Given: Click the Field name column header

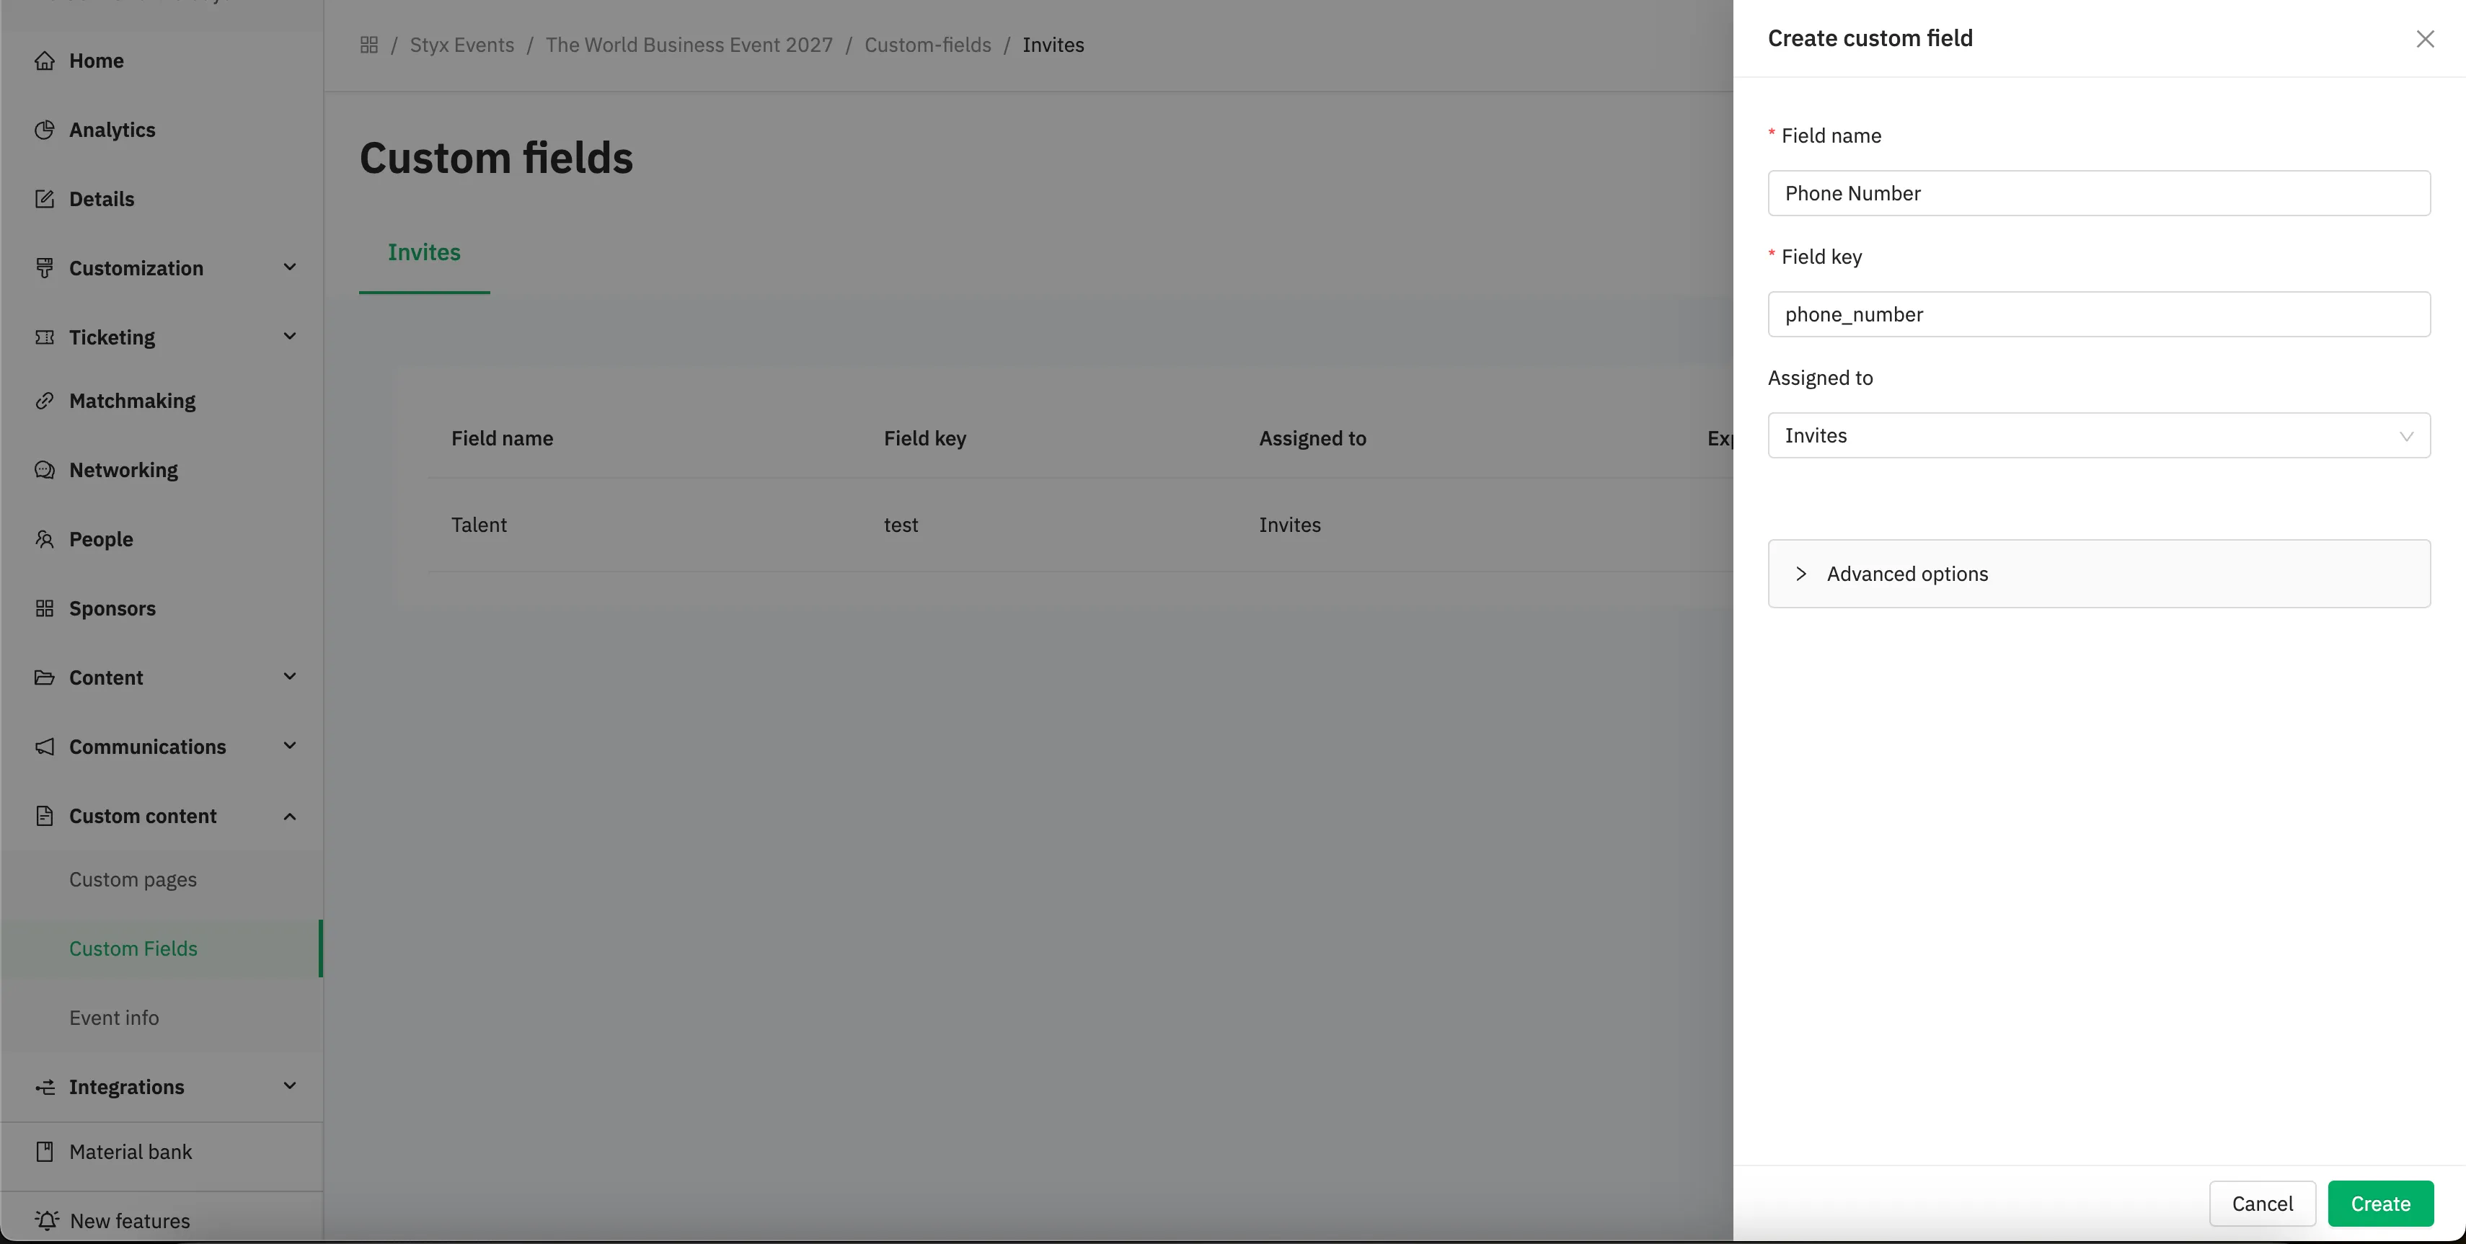Looking at the screenshot, I should click(x=503, y=438).
